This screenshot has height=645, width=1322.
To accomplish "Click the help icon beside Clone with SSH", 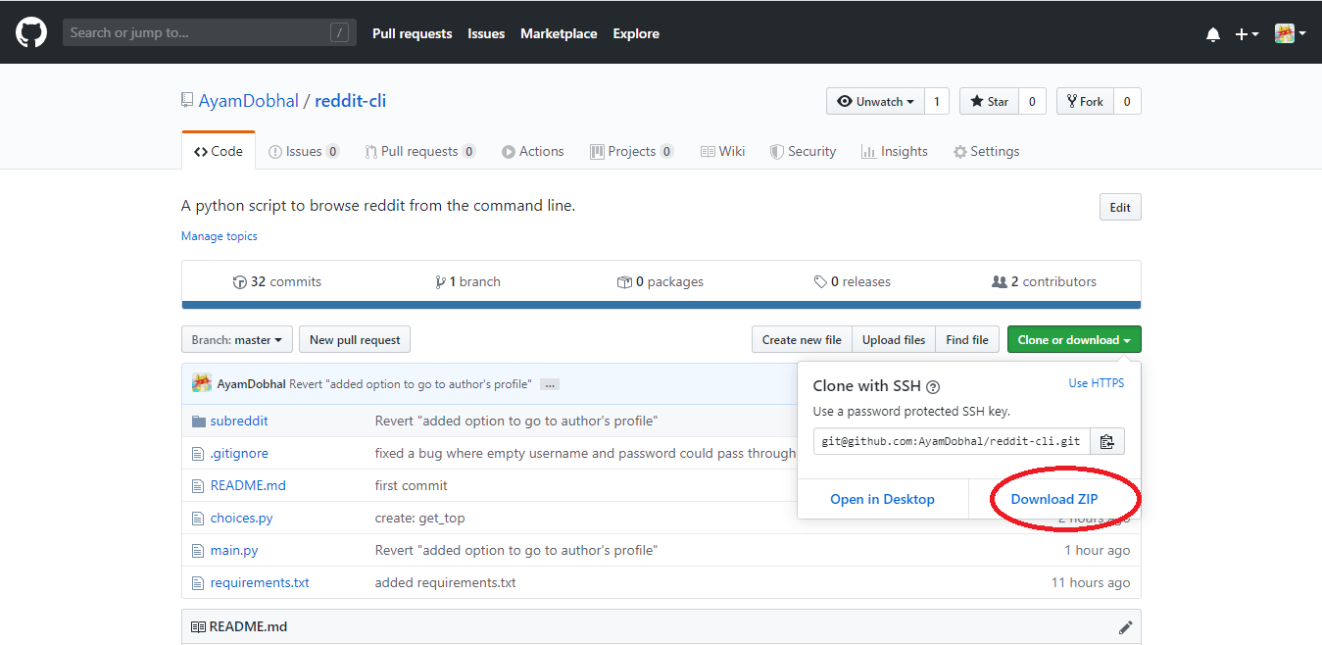I will coord(933,387).
